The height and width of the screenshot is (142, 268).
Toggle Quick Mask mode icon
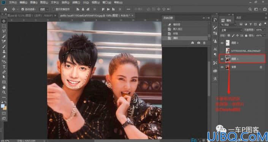pyautogui.click(x=4, y=113)
